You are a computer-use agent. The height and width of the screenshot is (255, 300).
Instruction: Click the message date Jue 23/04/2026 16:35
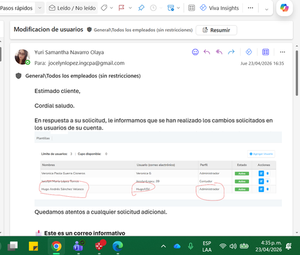(262, 64)
